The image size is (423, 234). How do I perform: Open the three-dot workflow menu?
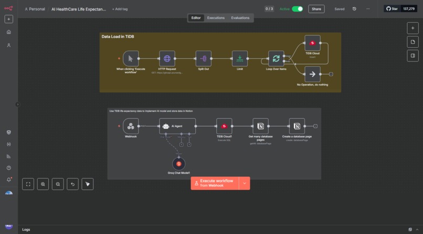368,9
